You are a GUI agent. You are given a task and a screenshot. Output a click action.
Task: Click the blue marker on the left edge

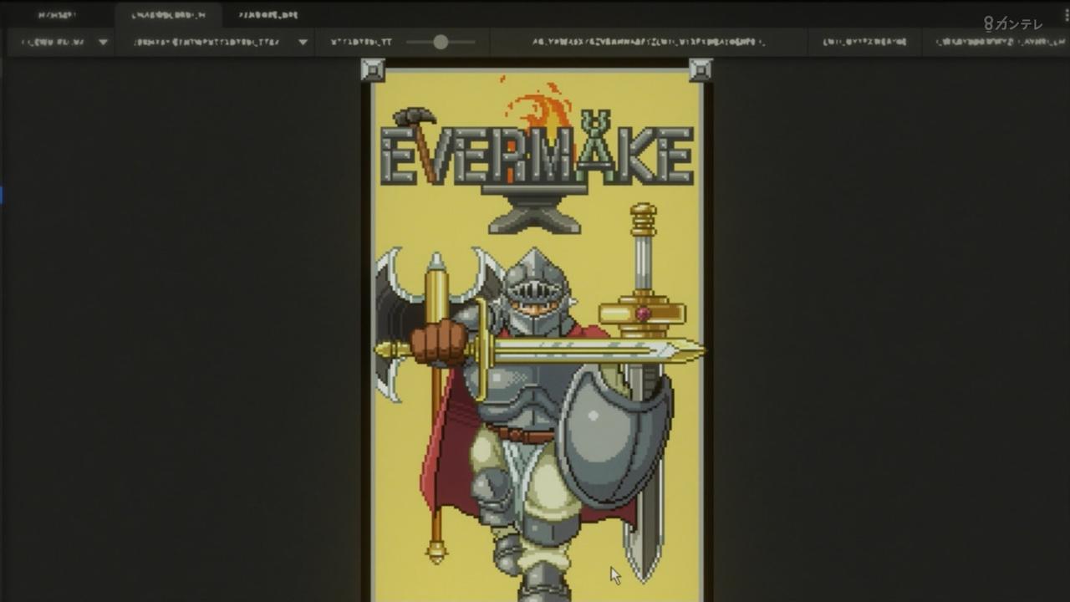2,195
